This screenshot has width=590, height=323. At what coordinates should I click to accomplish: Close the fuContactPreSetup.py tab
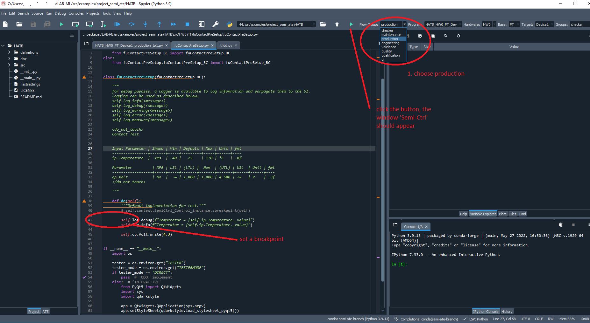212,45
